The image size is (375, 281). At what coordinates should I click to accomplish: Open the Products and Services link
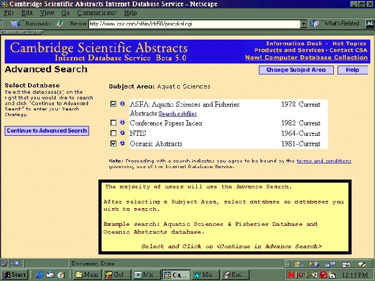289,50
